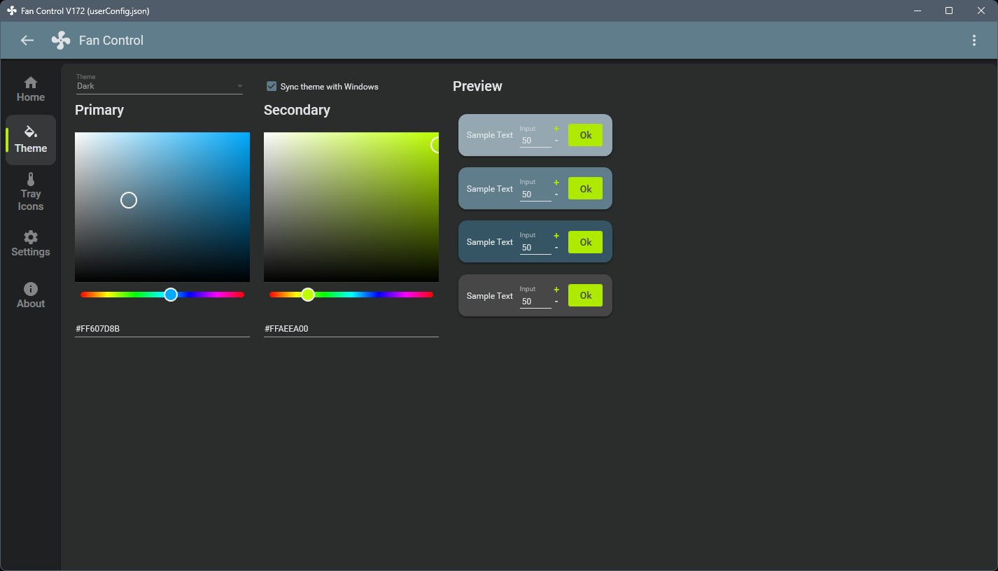This screenshot has height=571, width=998.
Task: Go to Home in sidebar
Action: [x=31, y=89]
